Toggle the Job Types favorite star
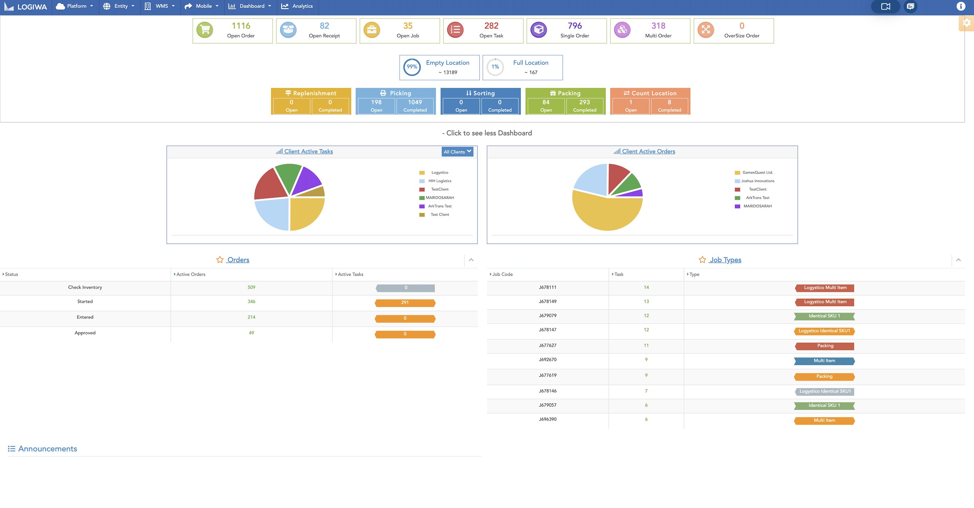974x508 pixels. point(702,260)
